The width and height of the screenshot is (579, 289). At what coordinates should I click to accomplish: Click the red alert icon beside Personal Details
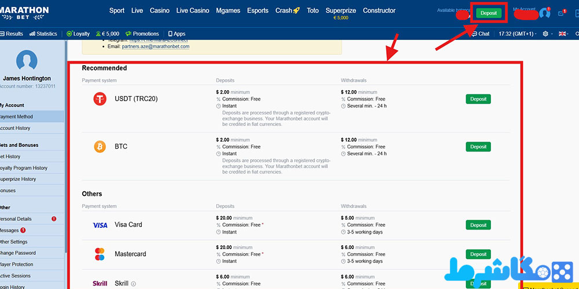click(x=54, y=218)
